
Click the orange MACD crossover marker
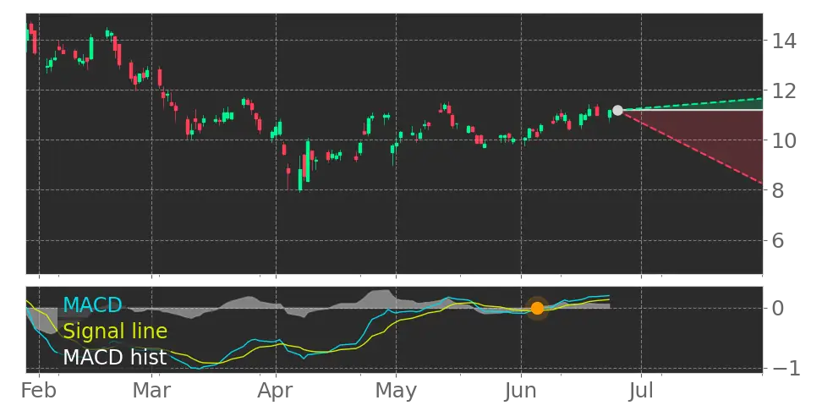537,308
